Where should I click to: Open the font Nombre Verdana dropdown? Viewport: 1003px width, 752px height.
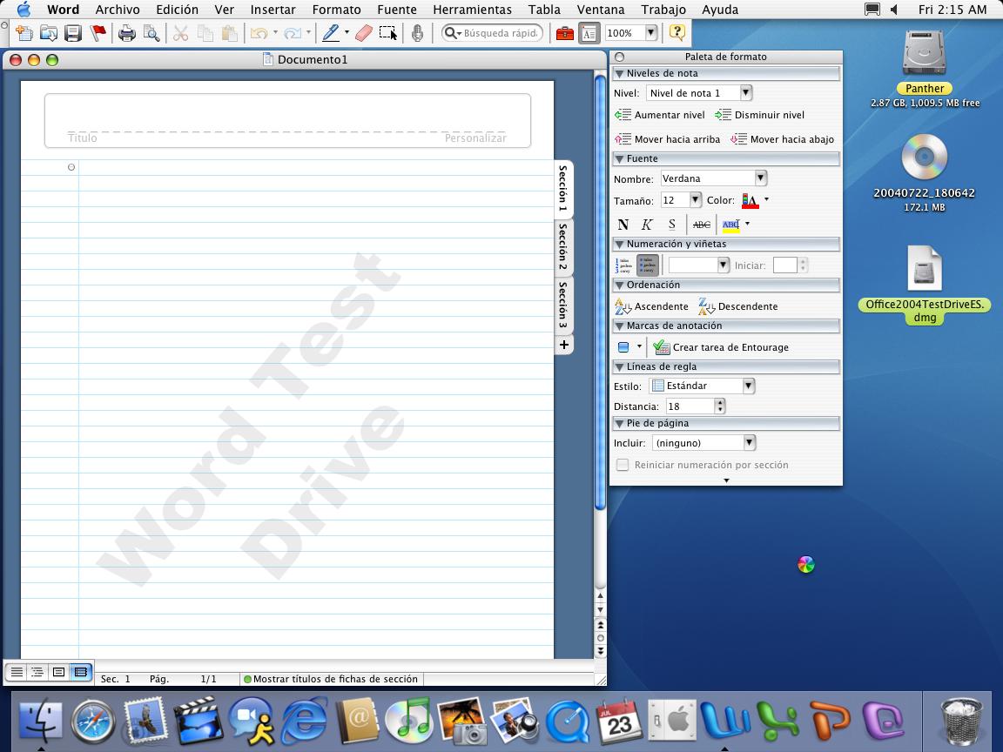(x=760, y=178)
